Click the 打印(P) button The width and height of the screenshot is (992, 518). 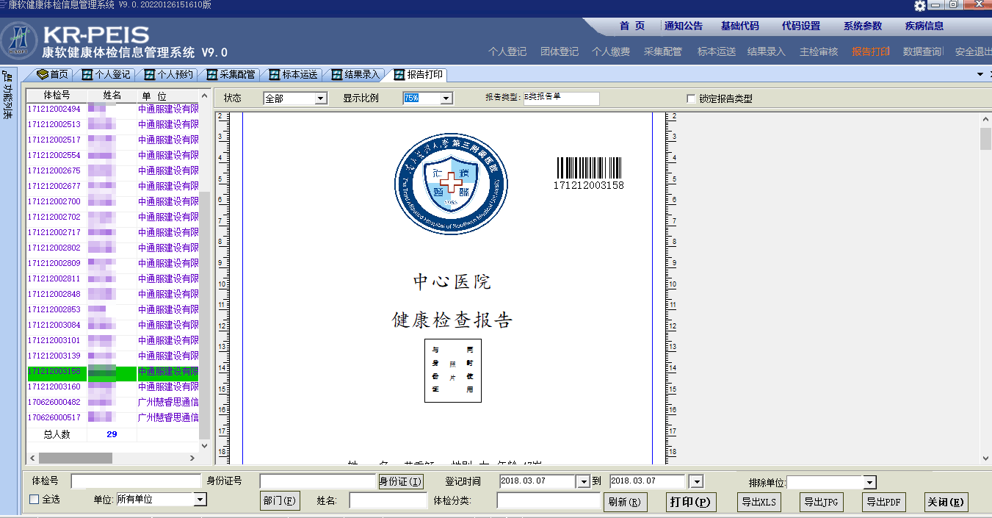(x=691, y=503)
